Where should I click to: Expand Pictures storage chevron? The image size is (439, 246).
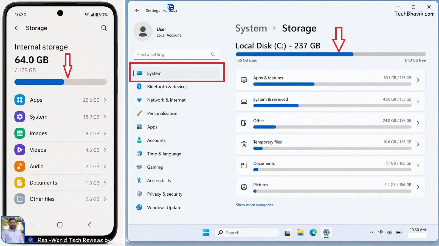pyautogui.click(x=418, y=187)
